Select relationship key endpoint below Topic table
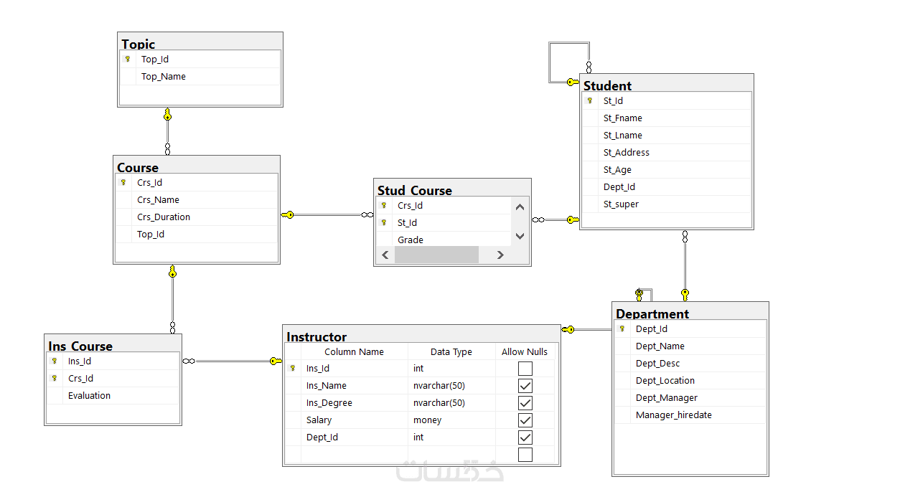The height and width of the screenshot is (492, 900). [167, 114]
